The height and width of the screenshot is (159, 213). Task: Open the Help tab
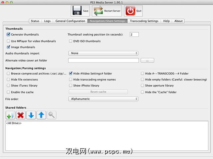point(166,21)
